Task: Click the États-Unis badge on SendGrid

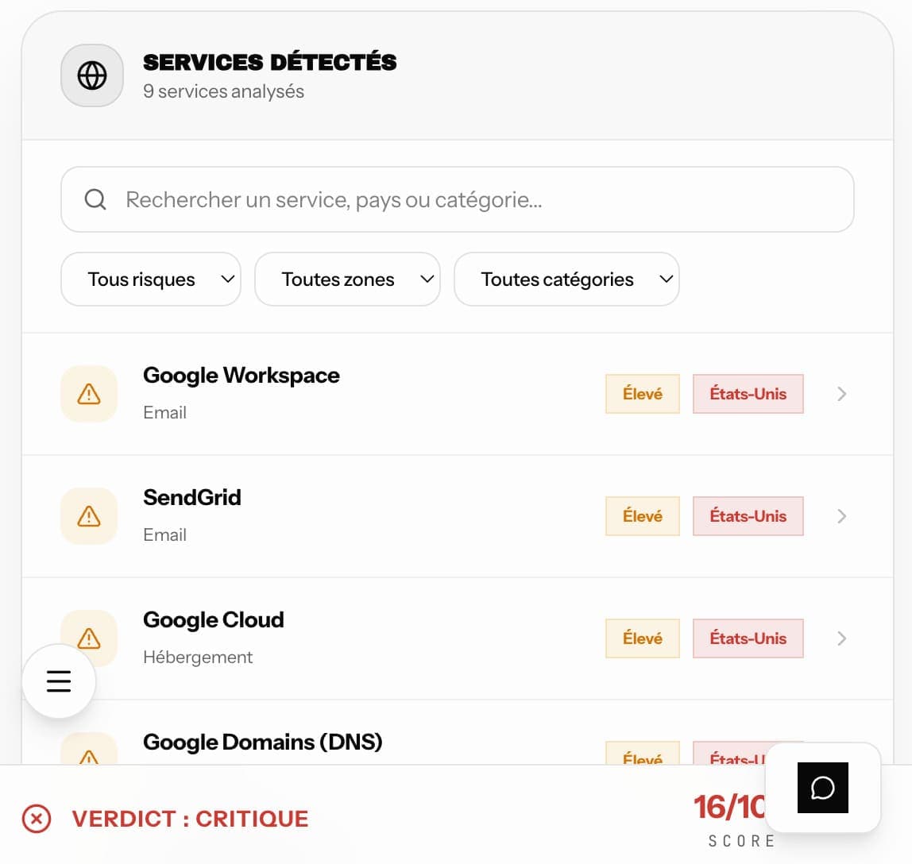Action: [x=748, y=516]
